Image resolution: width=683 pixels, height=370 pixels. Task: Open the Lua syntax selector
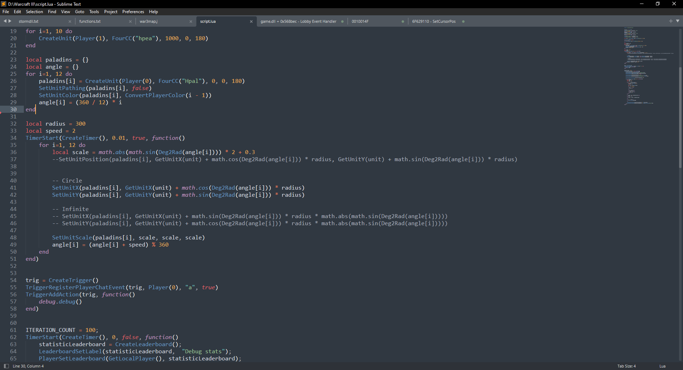tap(662, 366)
